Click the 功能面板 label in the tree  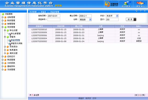click(x=9, y=14)
